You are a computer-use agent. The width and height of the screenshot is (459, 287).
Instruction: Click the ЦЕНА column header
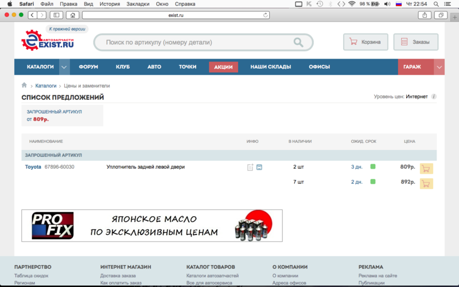(x=410, y=141)
